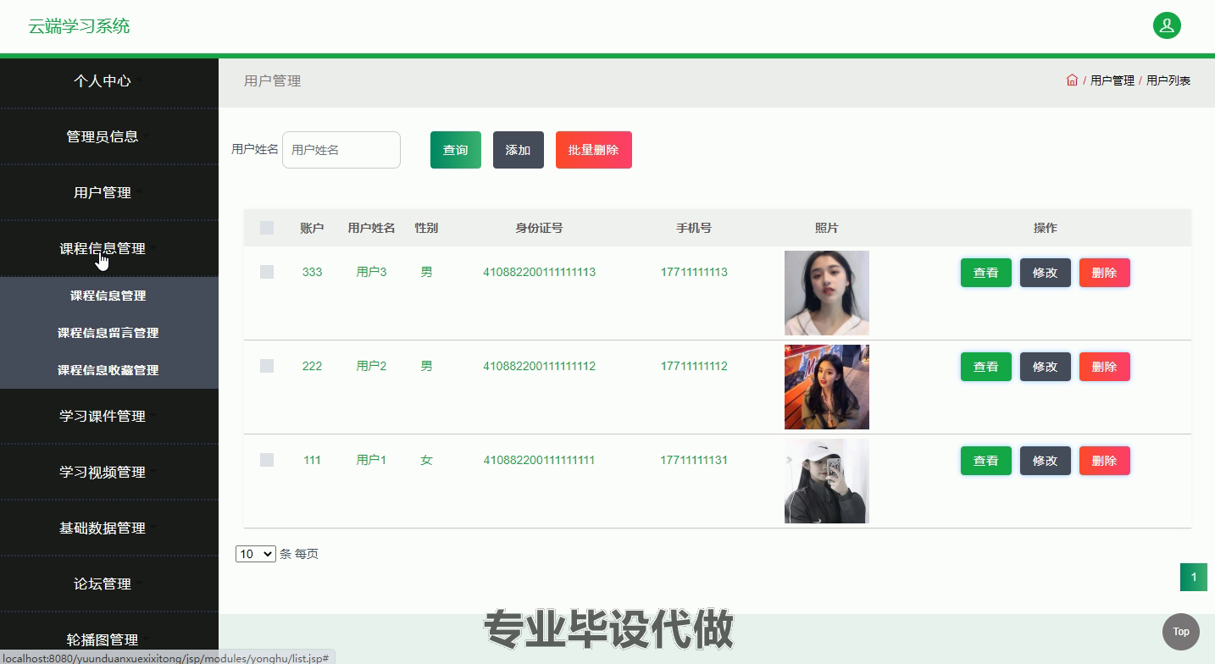Tick the select-all checkbox in the table header
The height and width of the screenshot is (664, 1215).
(267, 228)
